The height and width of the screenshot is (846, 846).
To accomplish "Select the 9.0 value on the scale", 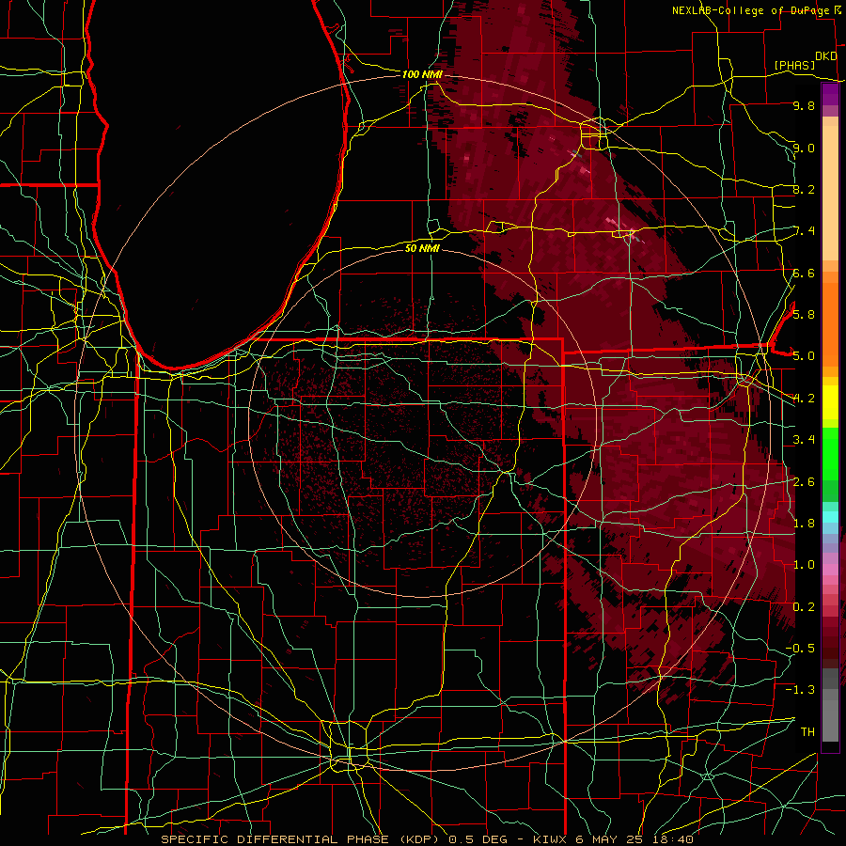I will [x=804, y=148].
